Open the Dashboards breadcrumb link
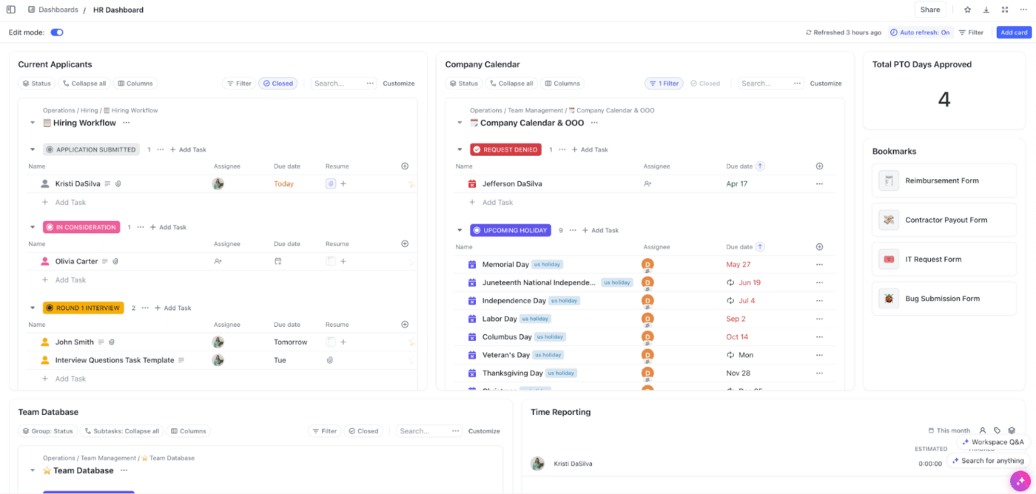1036x494 pixels. point(55,10)
